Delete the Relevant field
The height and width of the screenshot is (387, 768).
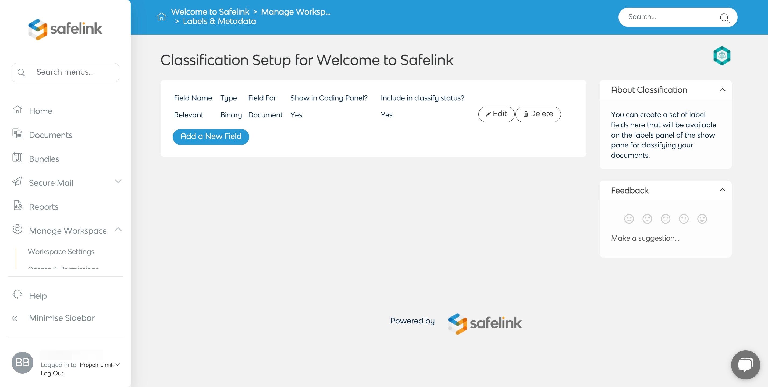[538, 114]
